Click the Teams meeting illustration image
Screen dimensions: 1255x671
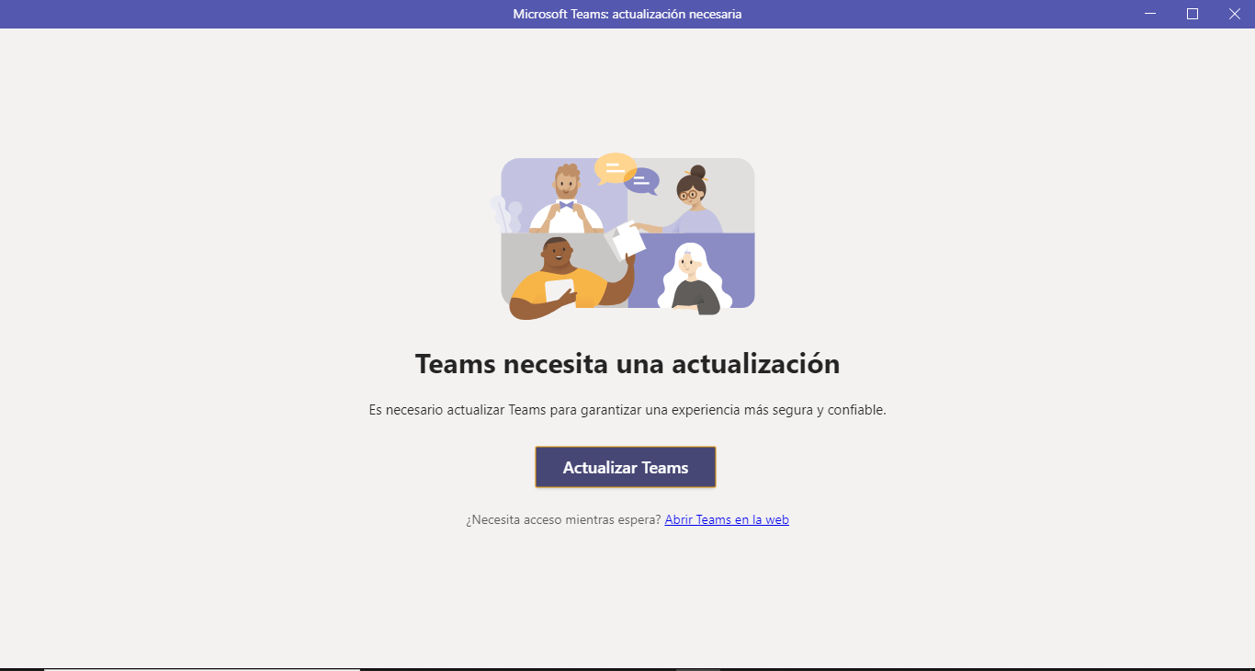(x=623, y=236)
